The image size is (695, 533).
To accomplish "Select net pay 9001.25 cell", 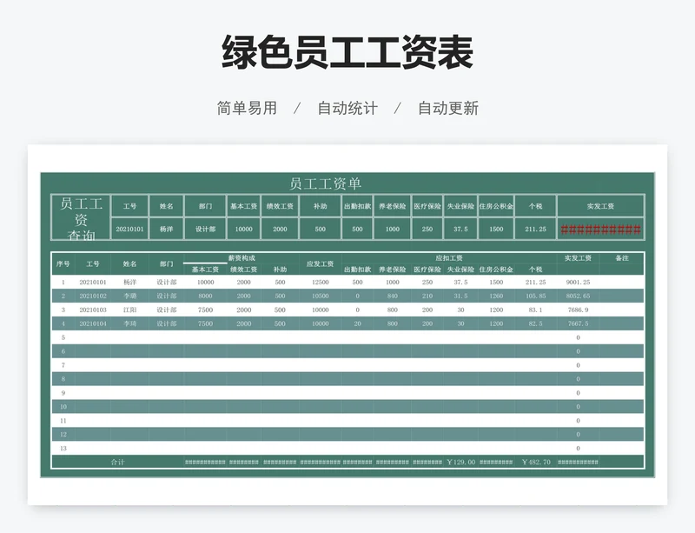I will click(578, 282).
